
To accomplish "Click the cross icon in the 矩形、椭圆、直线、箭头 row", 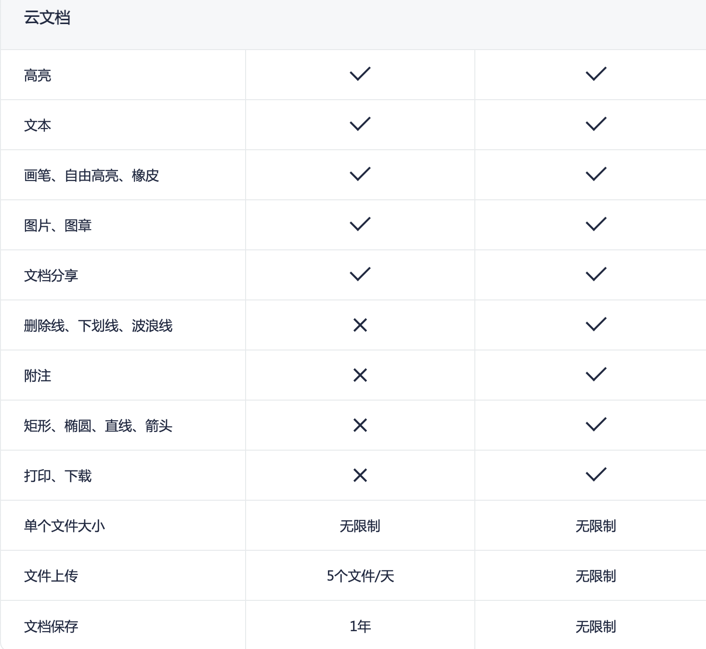I will tap(360, 425).
